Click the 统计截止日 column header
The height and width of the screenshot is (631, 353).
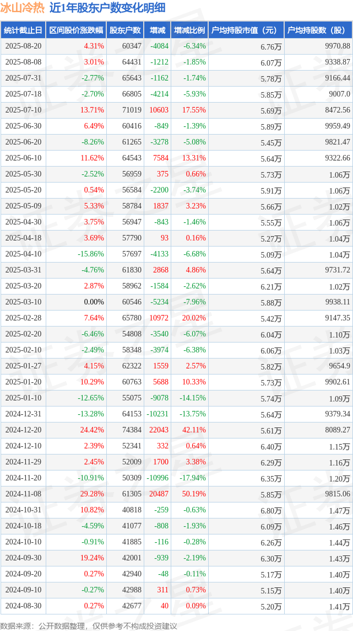(23, 30)
